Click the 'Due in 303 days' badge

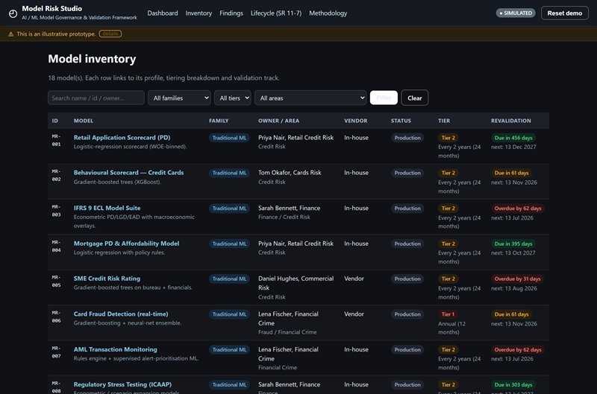pyautogui.click(x=513, y=385)
